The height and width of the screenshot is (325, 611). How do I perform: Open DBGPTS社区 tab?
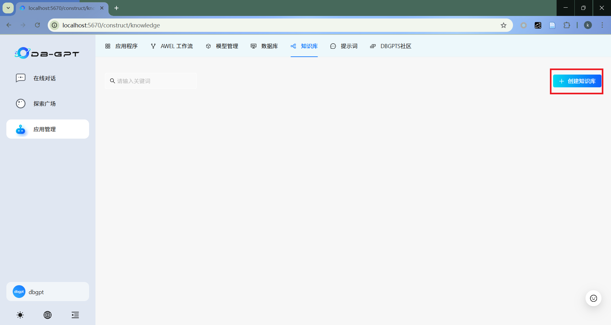[x=391, y=46]
